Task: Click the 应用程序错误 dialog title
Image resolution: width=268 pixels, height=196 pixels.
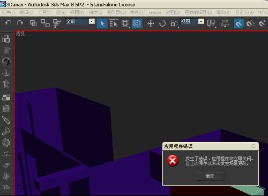Action: point(178,146)
